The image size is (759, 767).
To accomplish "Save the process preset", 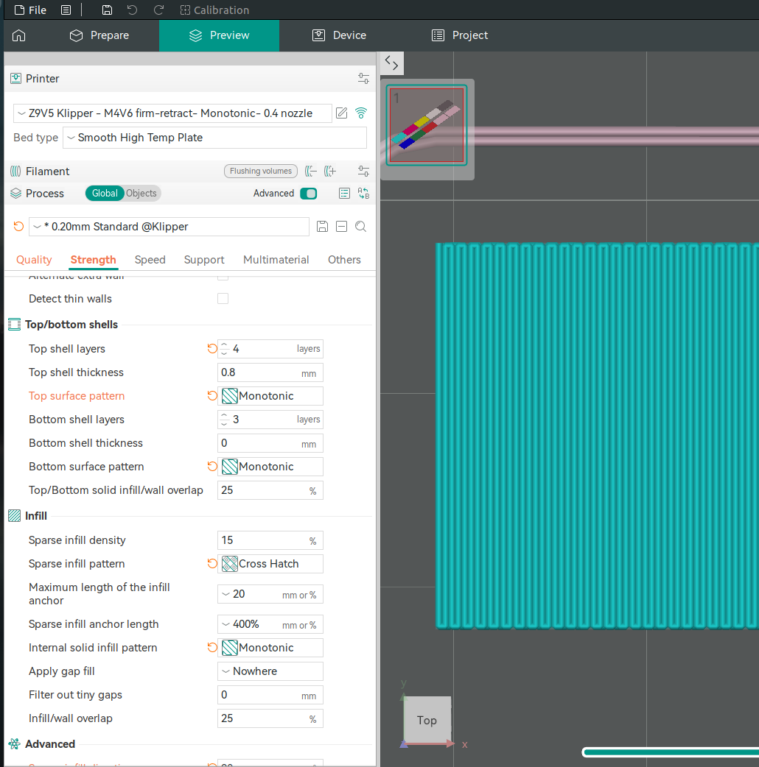I will pos(322,227).
